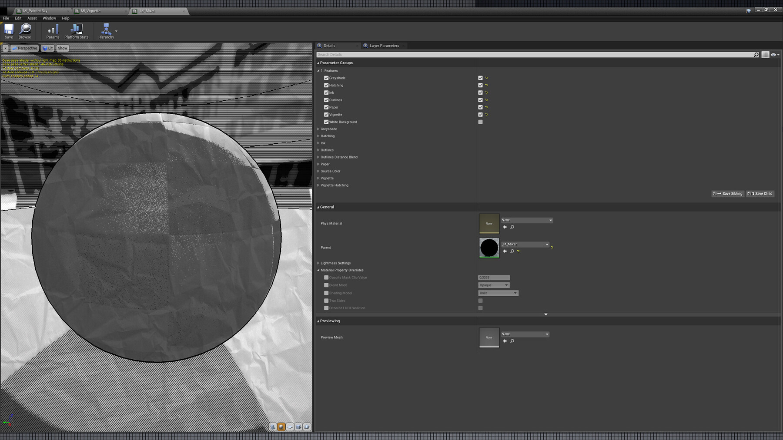The image size is (783, 440).
Task: Select the sphere preview mesh icon
Action: (x=281, y=427)
